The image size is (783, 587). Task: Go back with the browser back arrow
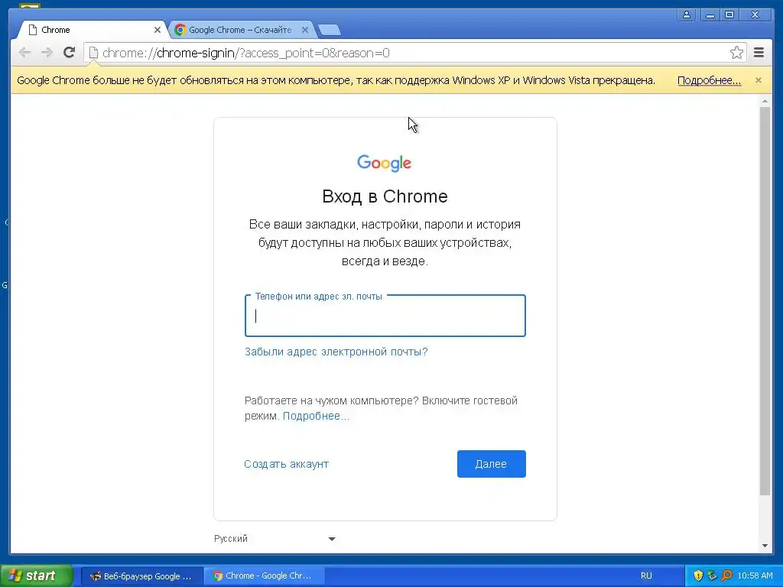(24, 53)
